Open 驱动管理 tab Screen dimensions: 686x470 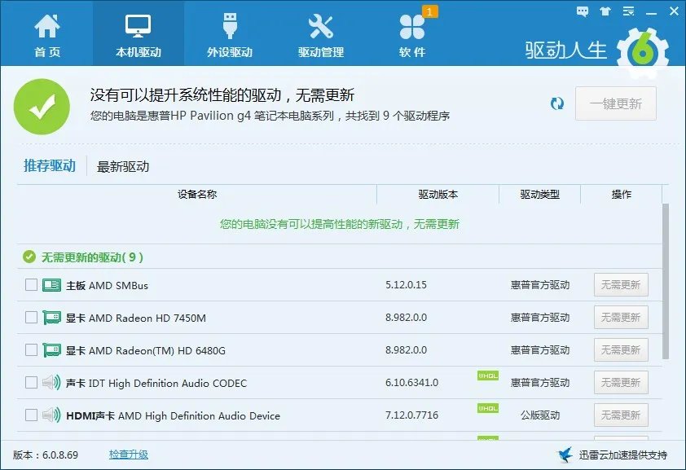321,34
